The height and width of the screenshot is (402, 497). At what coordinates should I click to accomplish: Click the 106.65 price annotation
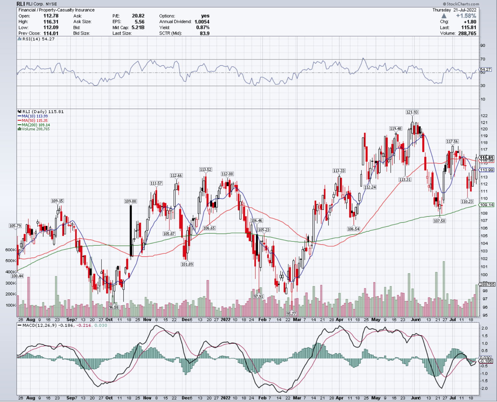[x=209, y=228]
